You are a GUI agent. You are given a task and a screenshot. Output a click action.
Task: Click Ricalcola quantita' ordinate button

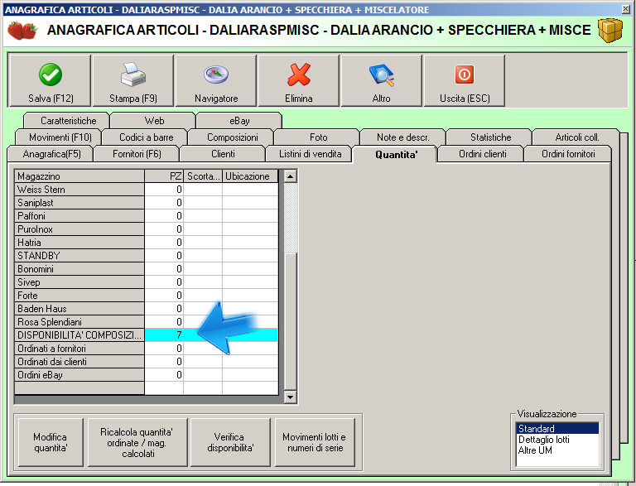tap(138, 442)
